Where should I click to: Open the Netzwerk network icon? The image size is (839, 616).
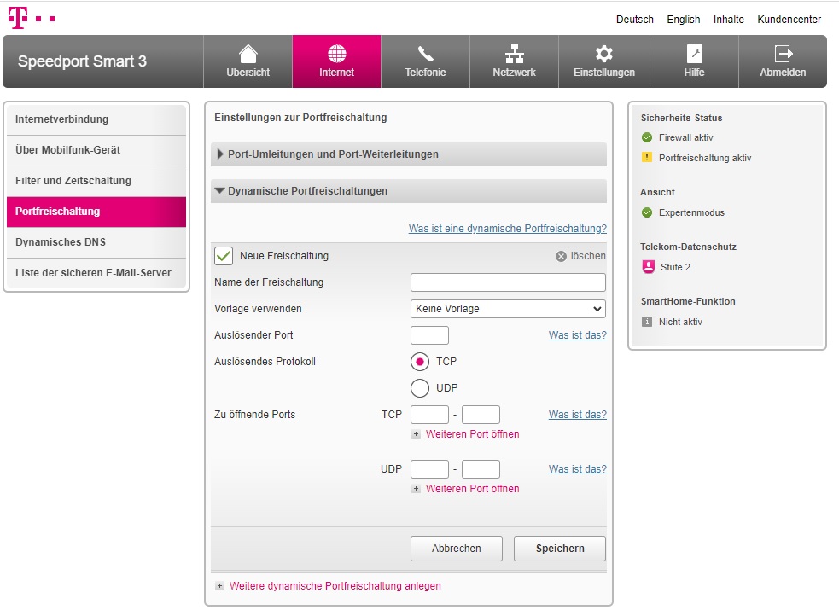pyautogui.click(x=514, y=54)
